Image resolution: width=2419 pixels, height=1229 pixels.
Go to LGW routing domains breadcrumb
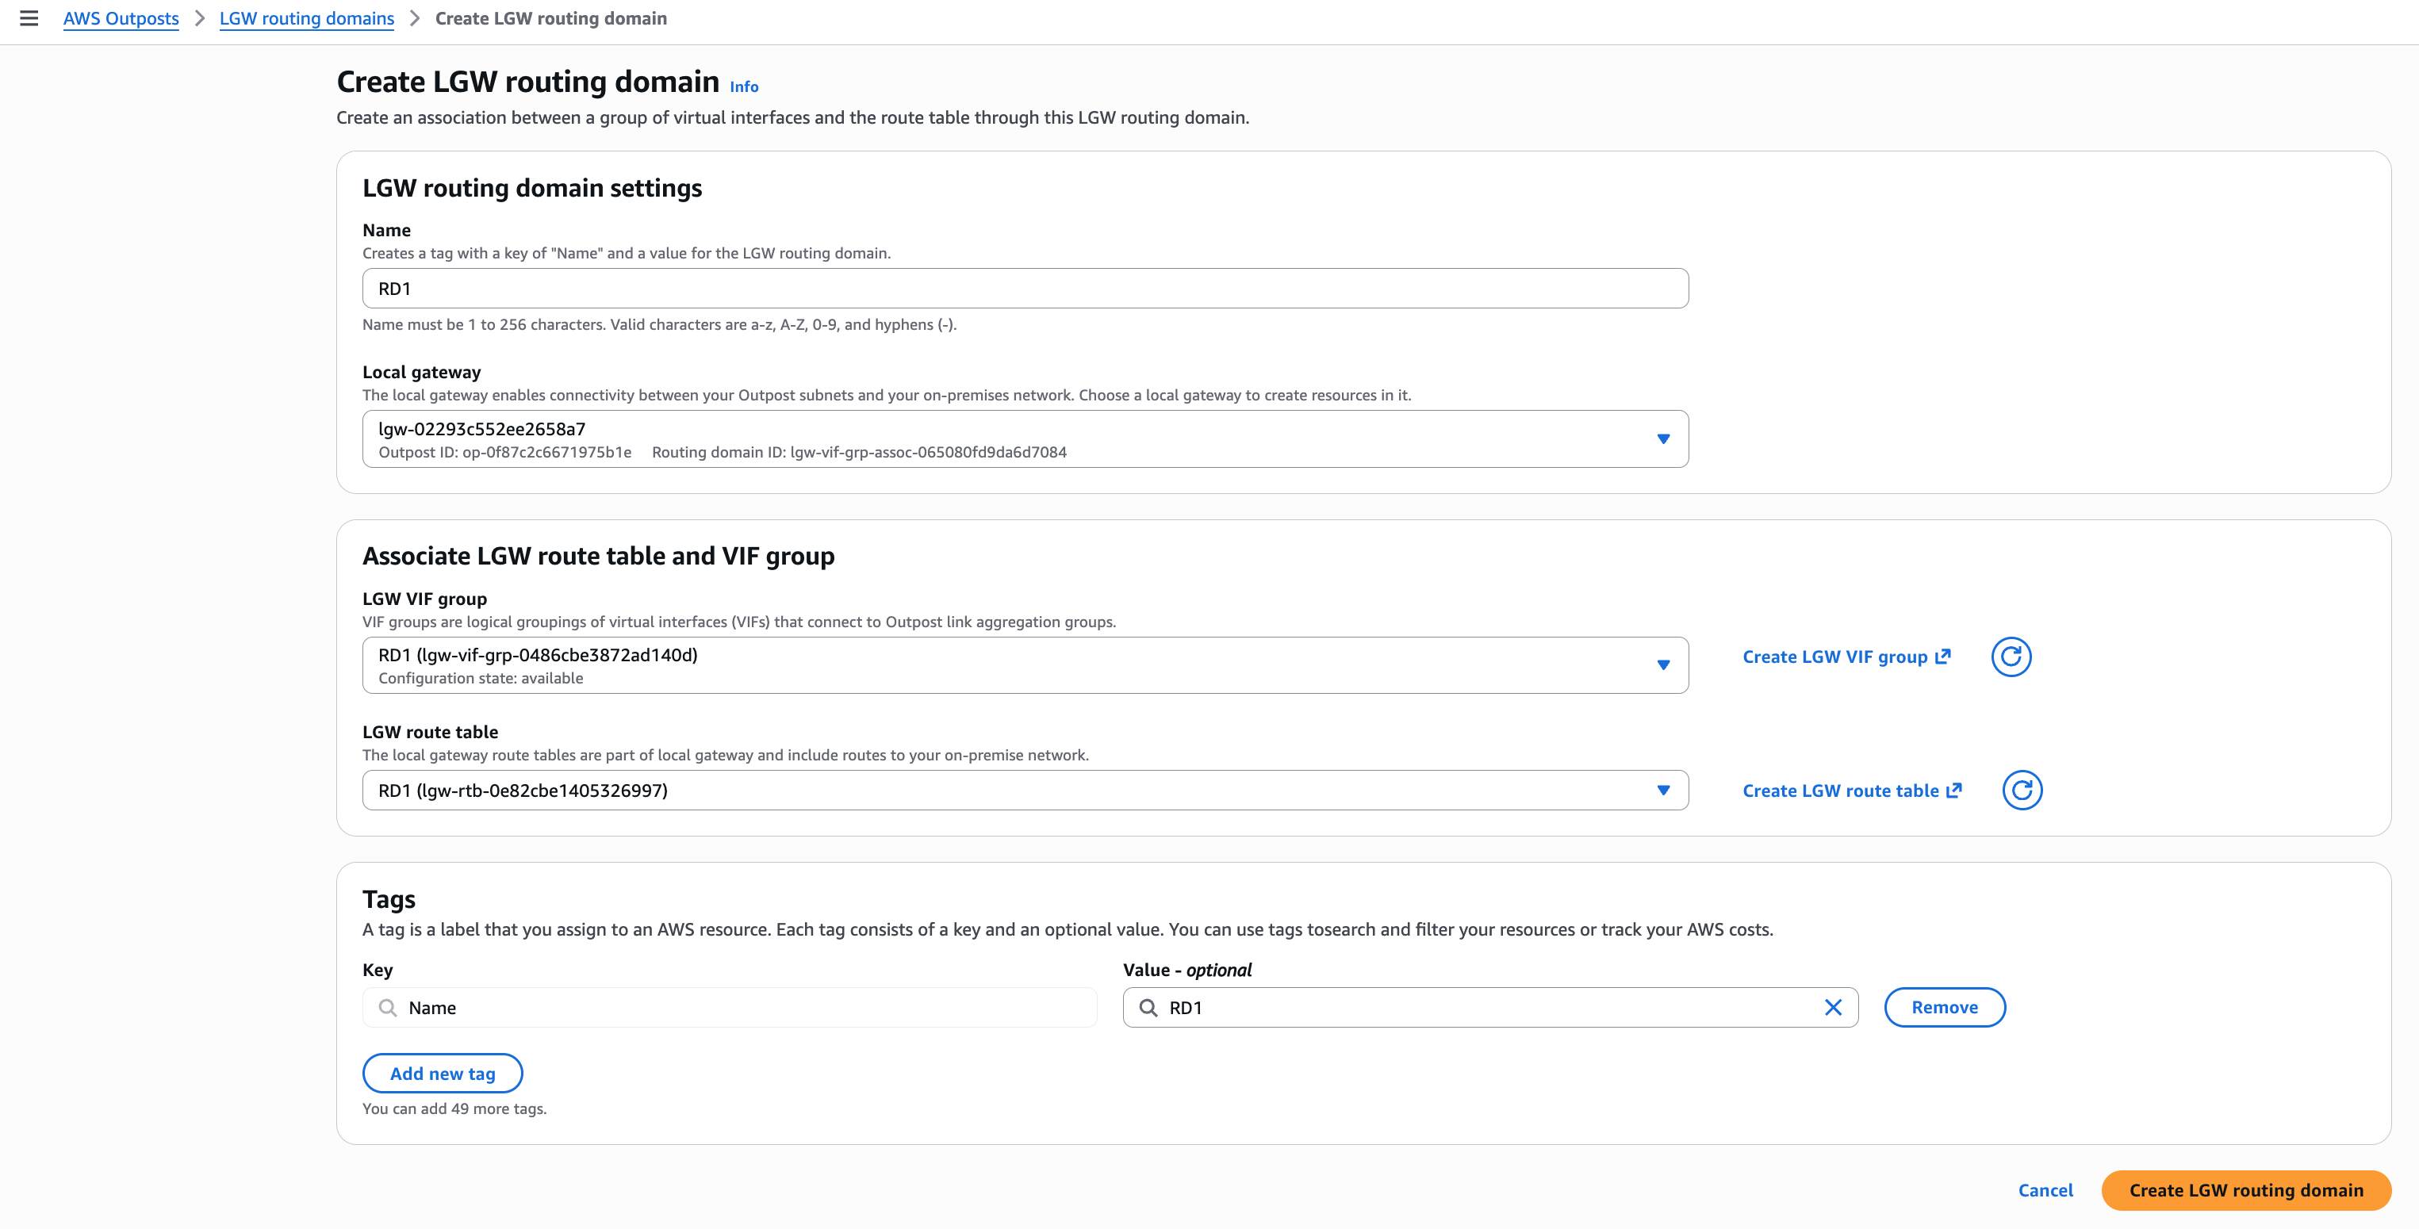[306, 17]
